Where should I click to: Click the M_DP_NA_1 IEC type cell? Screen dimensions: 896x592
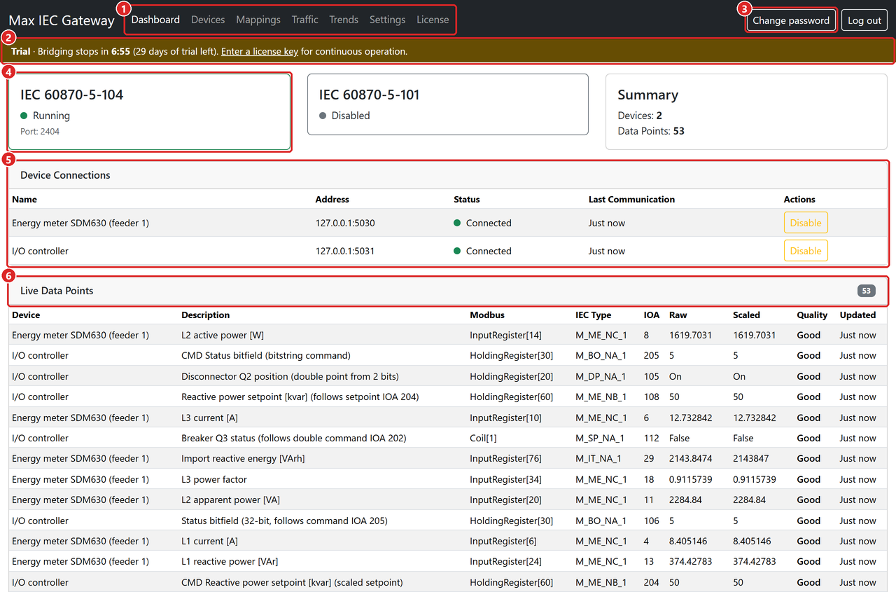(601, 376)
